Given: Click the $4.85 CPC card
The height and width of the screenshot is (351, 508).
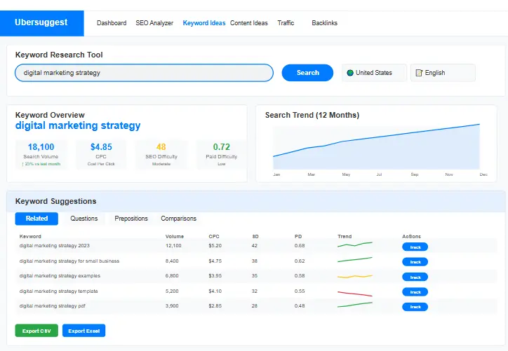Looking at the screenshot, I should tap(101, 155).
